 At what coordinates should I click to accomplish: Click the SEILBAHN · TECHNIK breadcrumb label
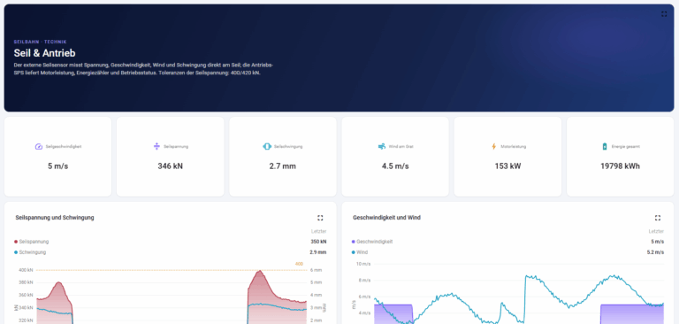click(x=41, y=42)
